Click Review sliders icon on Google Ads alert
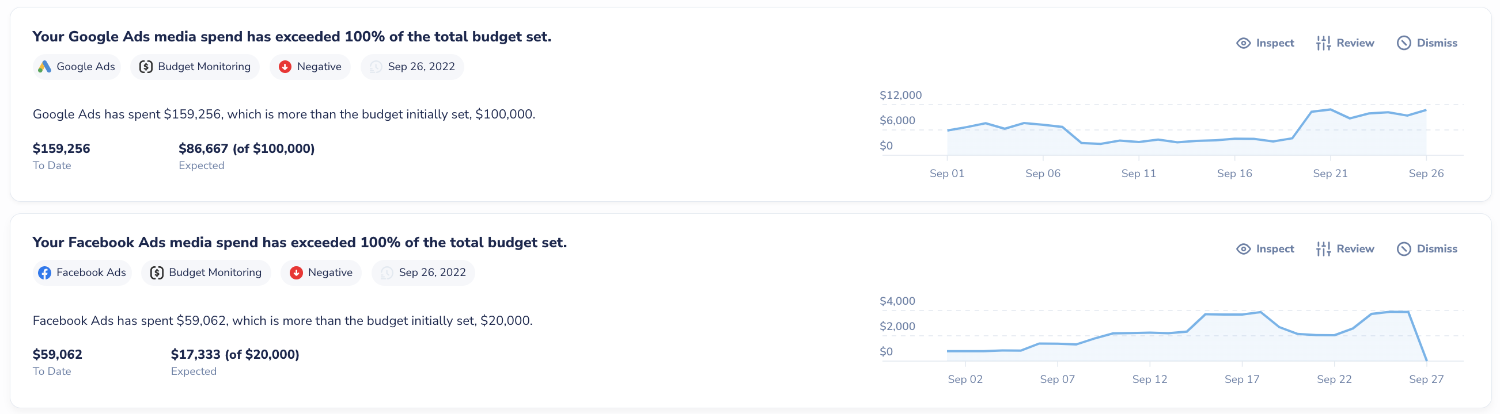Viewport: 1500px width, 414px height. [x=1323, y=43]
